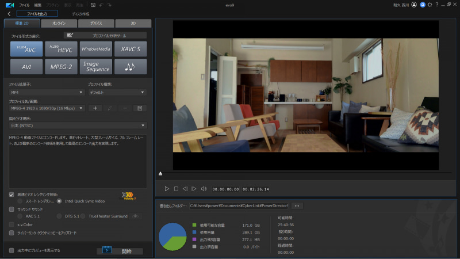Open the 再生 menu
Image resolution: width=460 pixels, height=259 pixels.
pyautogui.click(x=79, y=5)
